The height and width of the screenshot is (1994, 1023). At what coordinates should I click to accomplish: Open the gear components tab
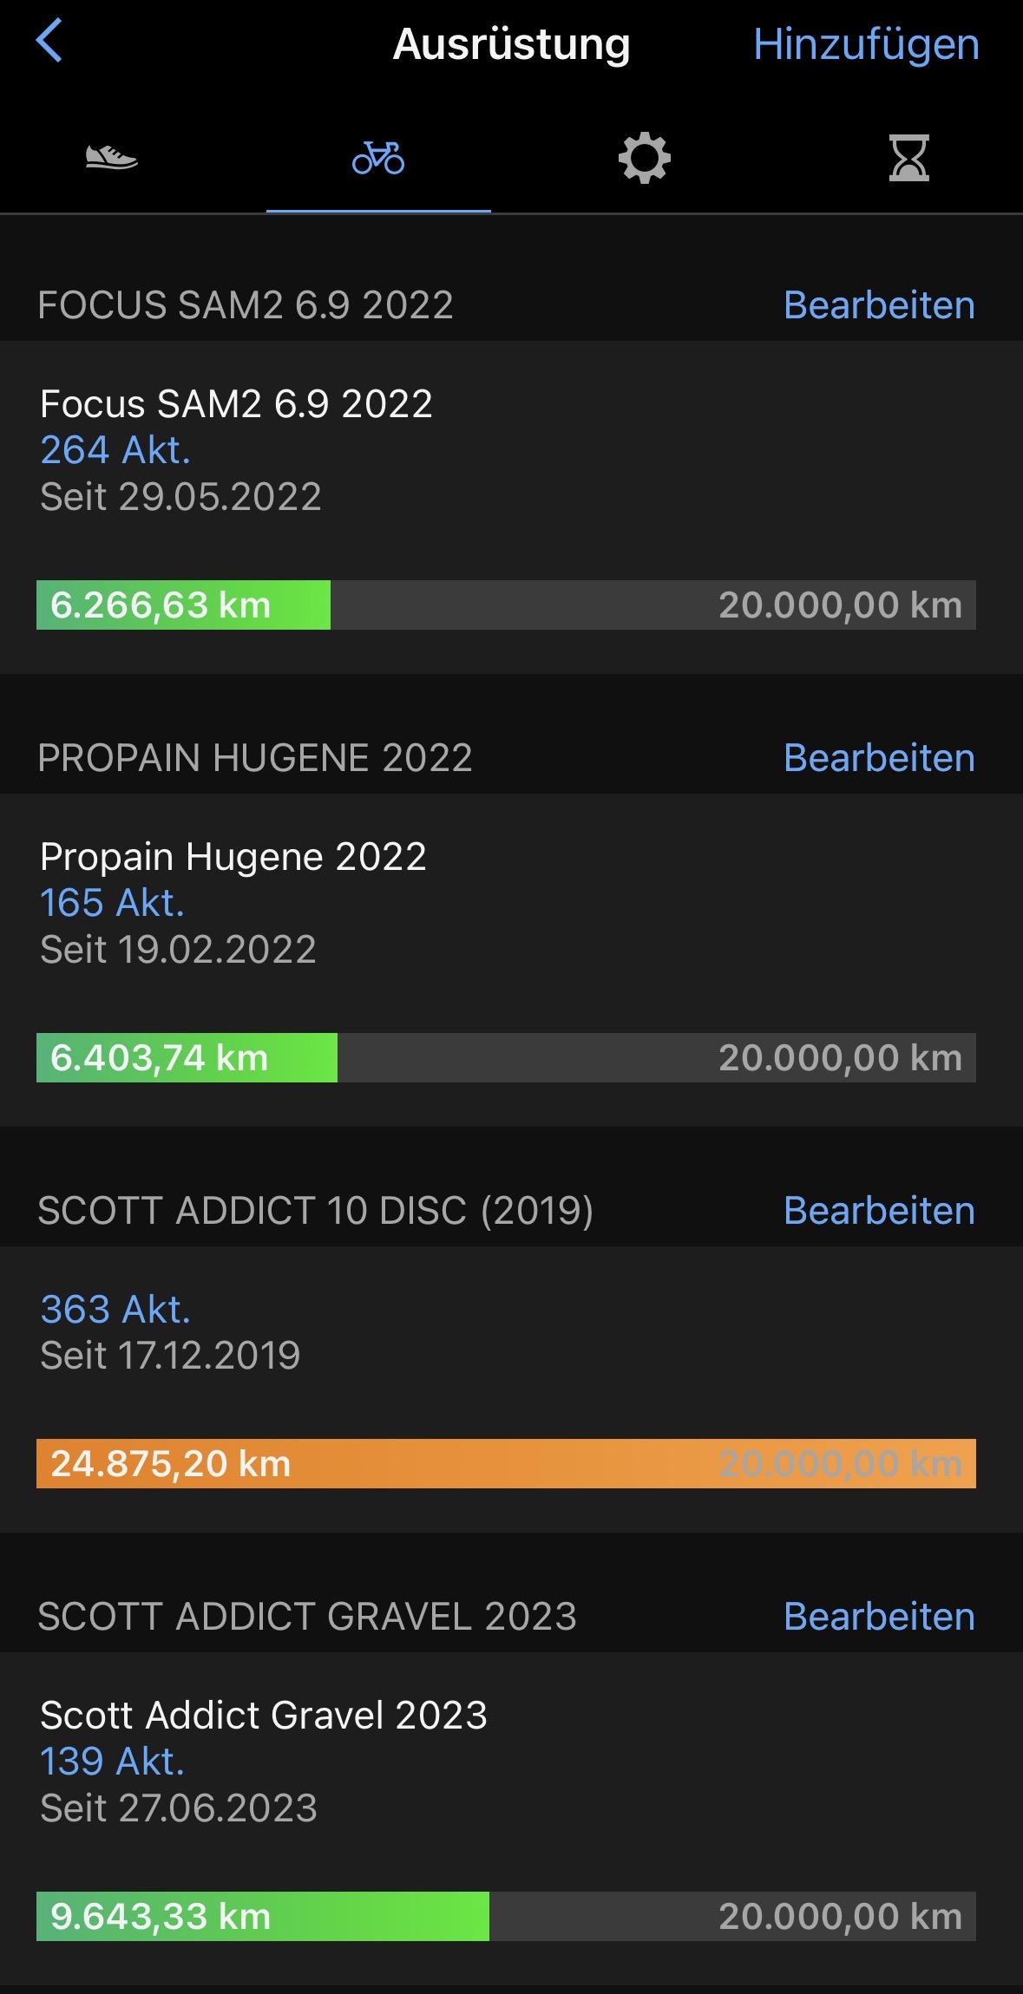644,158
